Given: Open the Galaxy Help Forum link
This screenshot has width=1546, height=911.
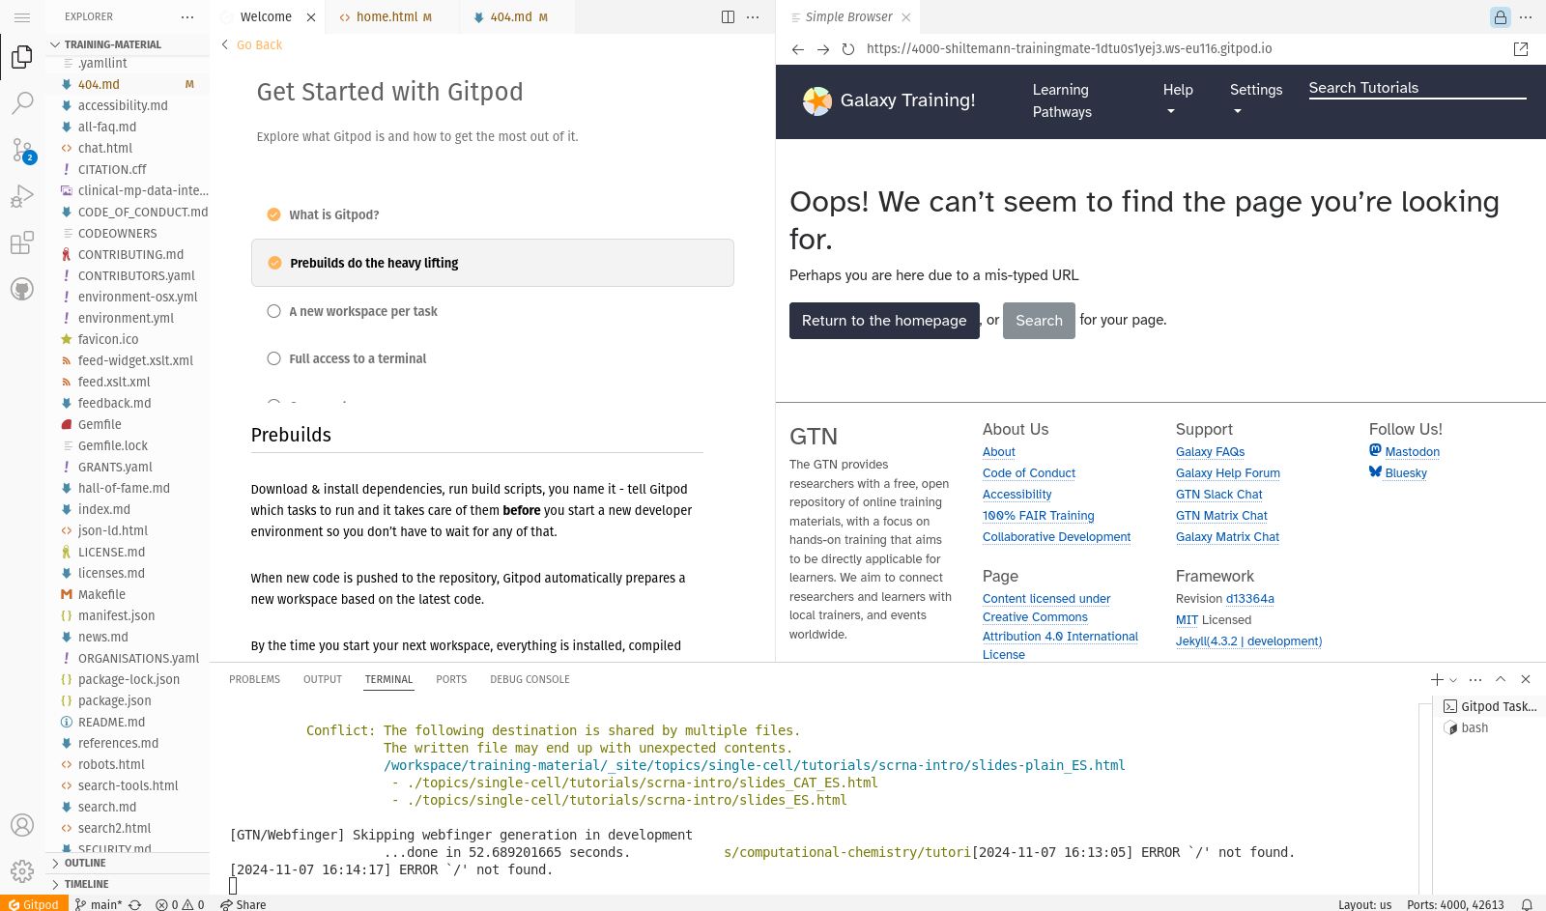Looking at the screenshot, I should click(x=1227, y=473).
